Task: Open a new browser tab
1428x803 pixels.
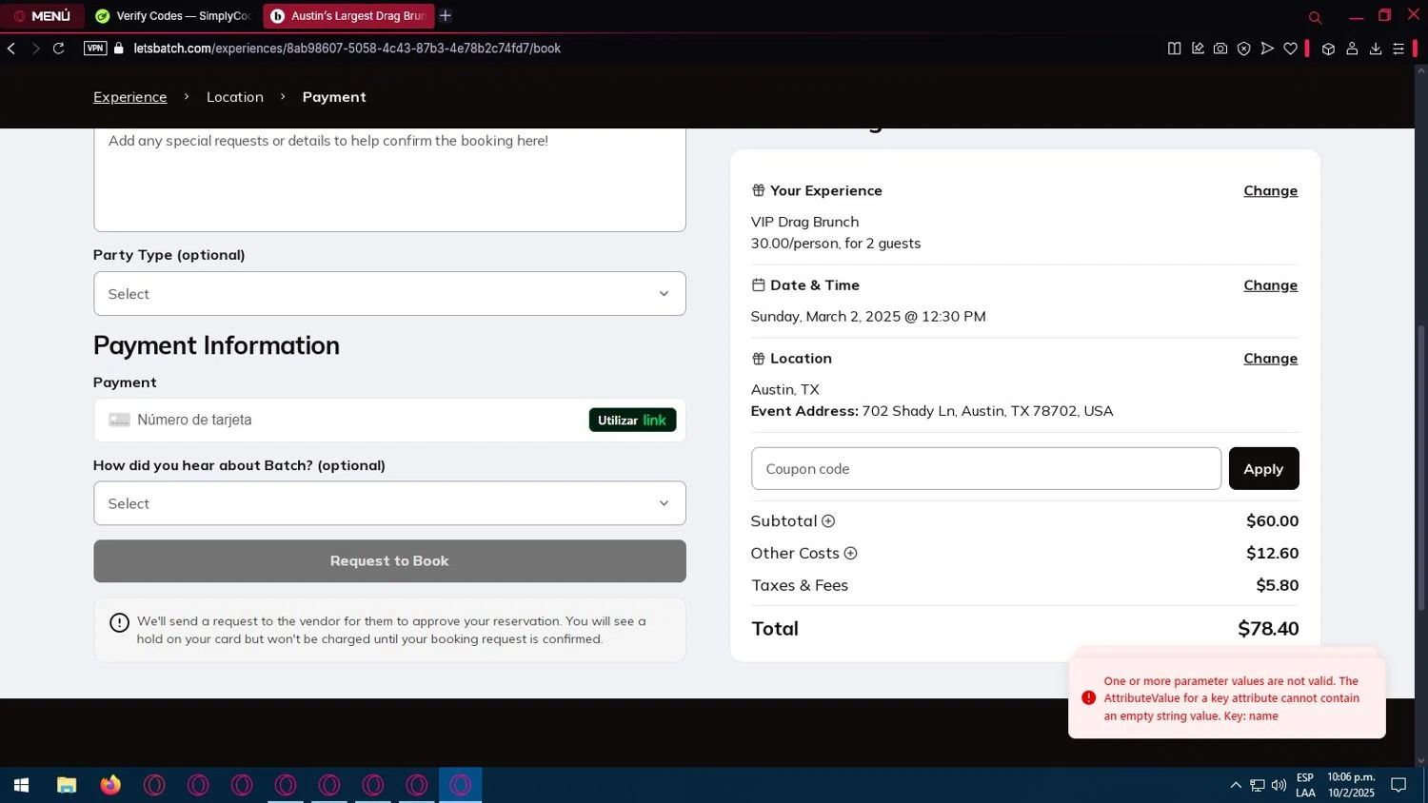Action: (446, 16)
